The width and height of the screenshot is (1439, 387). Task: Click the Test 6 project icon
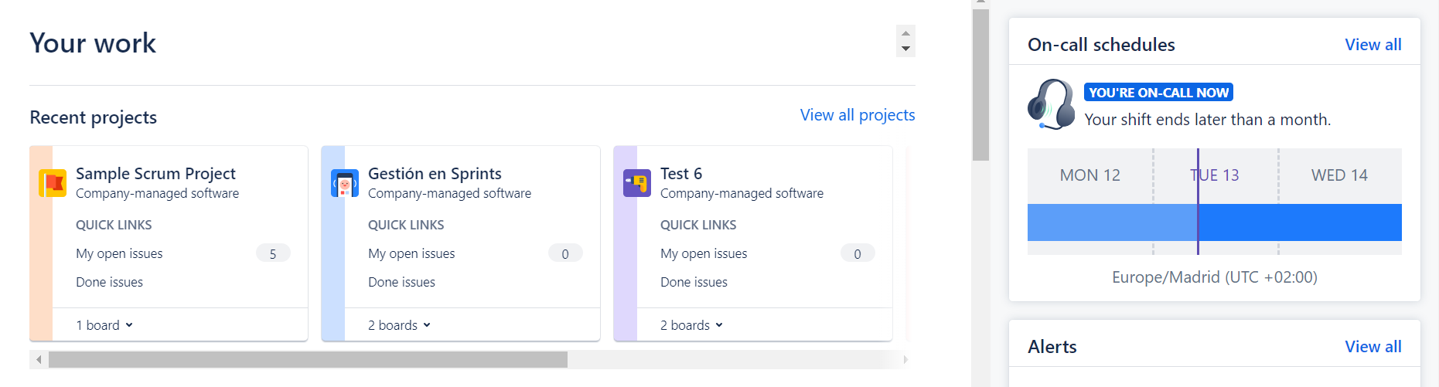pos(637,183)
